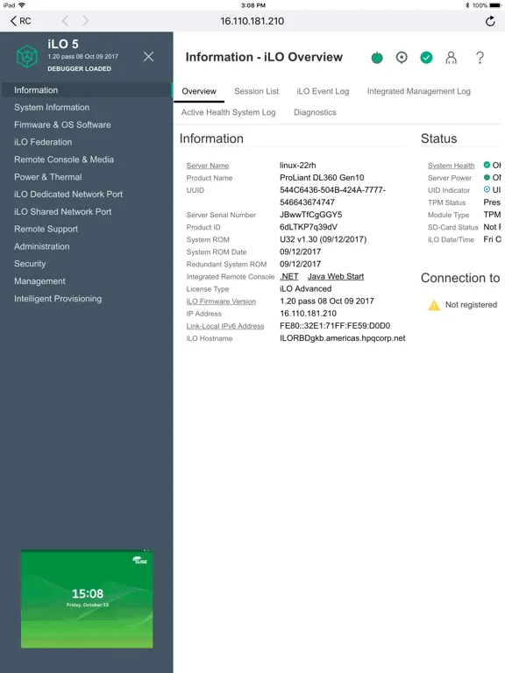Open Management in the sidebar
505x673 pixels.
(39, 281)
